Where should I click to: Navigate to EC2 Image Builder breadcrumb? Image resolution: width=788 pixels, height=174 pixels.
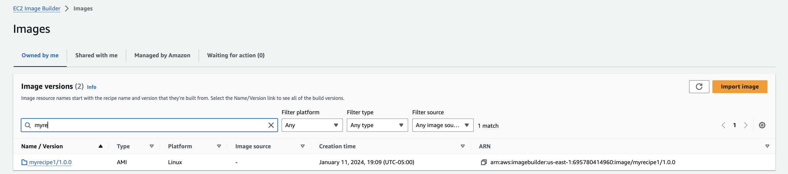click(x=37, y=9)
